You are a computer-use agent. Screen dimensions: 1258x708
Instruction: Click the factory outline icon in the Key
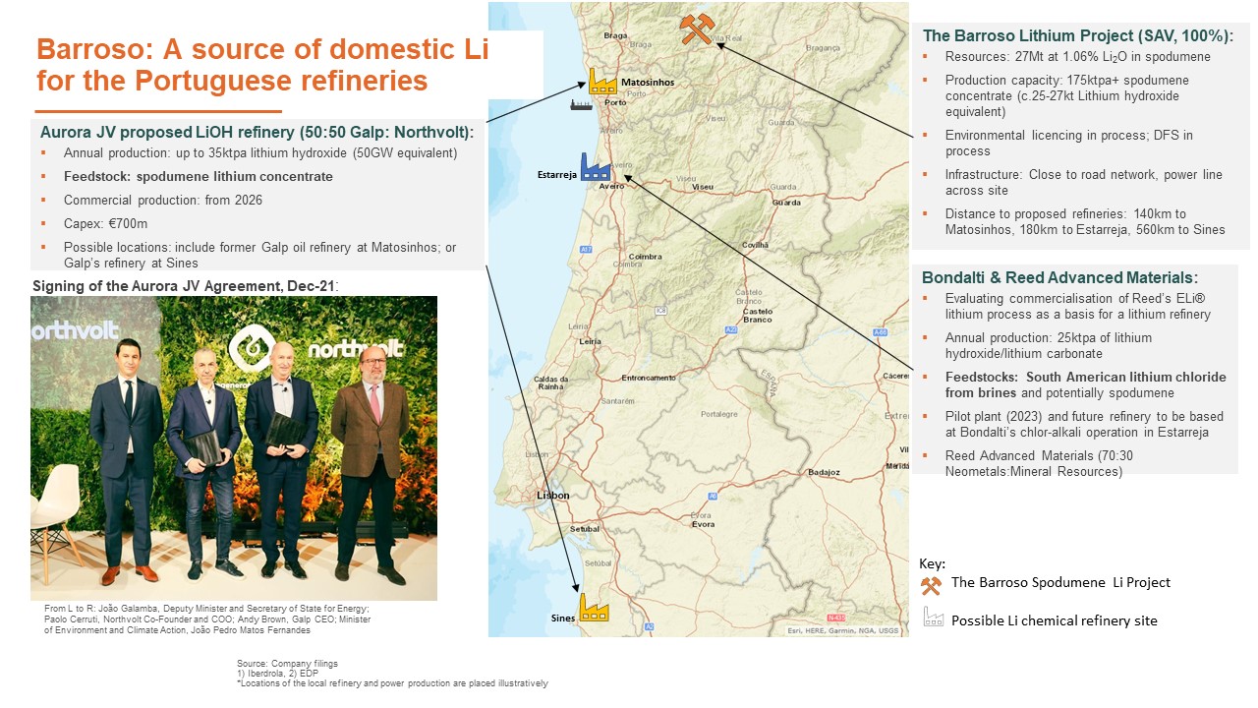[932, 619]
